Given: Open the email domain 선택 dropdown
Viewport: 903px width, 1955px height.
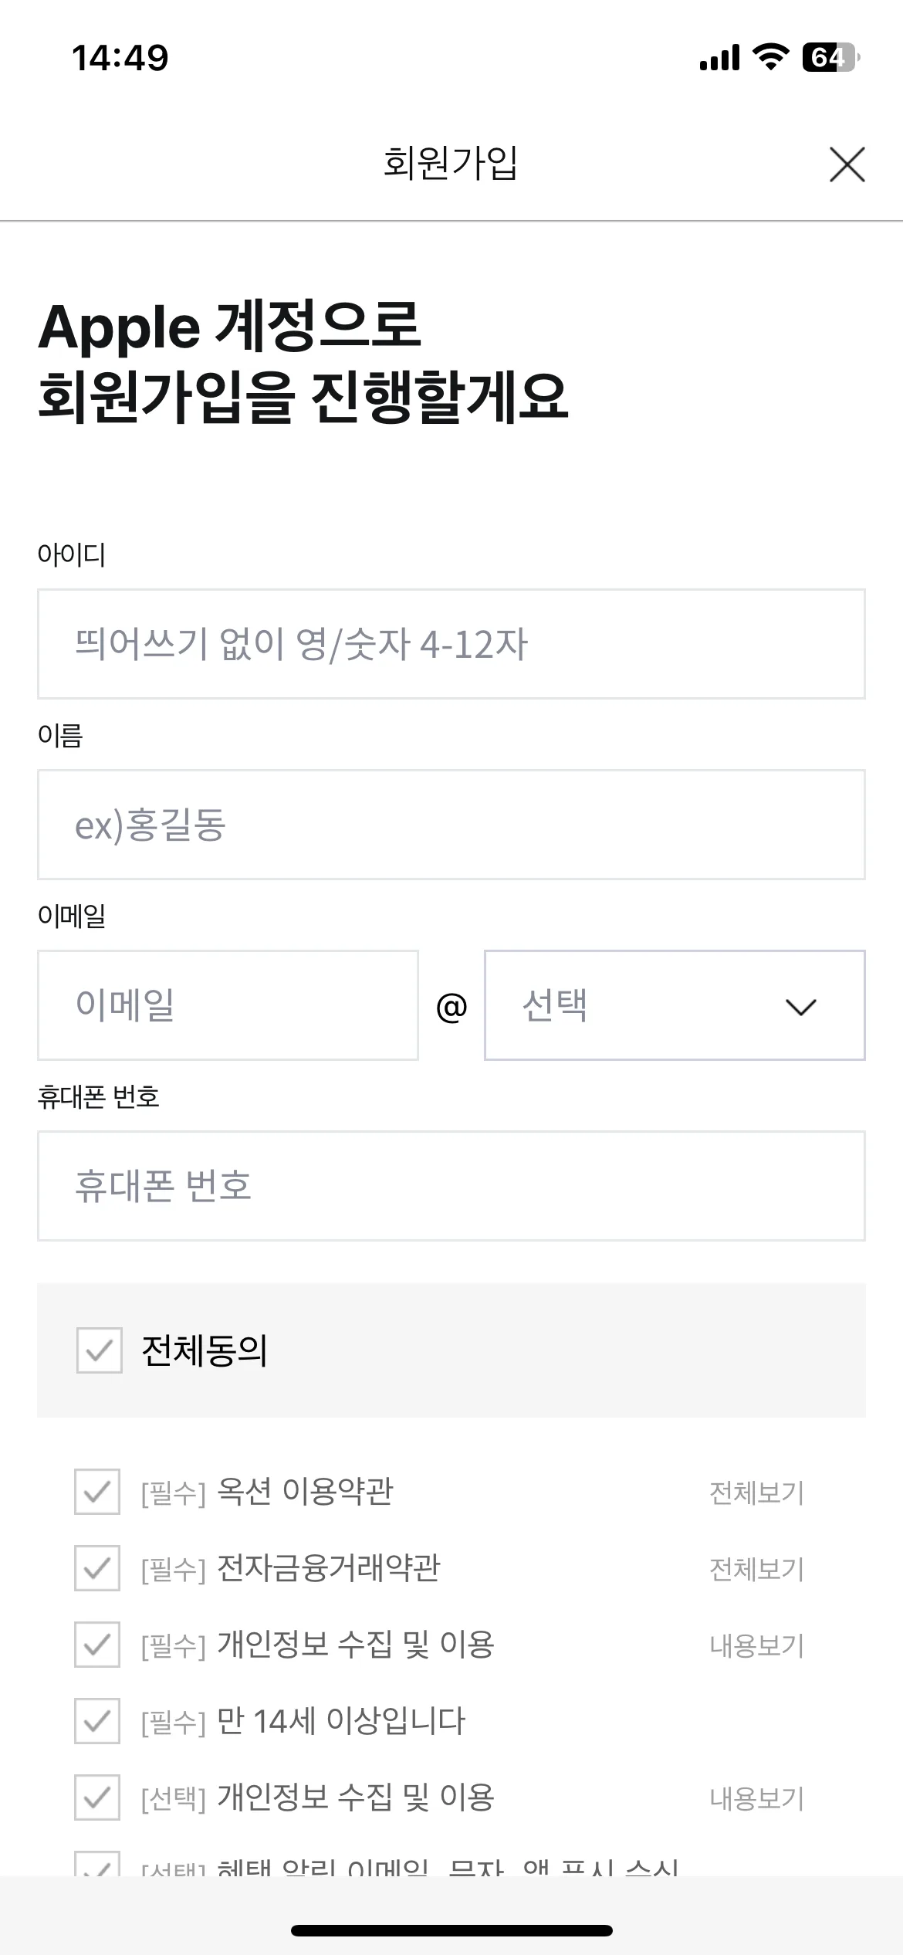Looking at the screenshot, I should click(x=674, y=1006).
